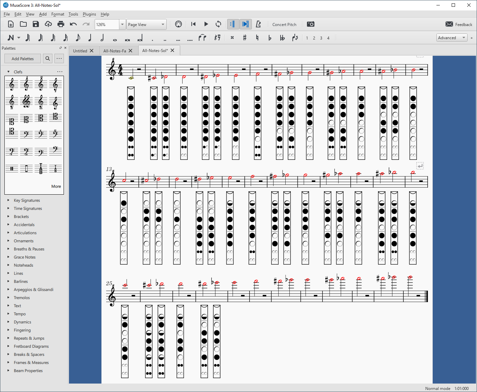
Task: Undo the last action
Action: (73, 24)
